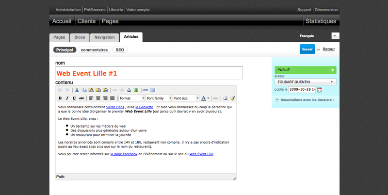This screenshot has height=195, width=388.
Task: Go to Accueil in main menu
Action: coord(62,21)
